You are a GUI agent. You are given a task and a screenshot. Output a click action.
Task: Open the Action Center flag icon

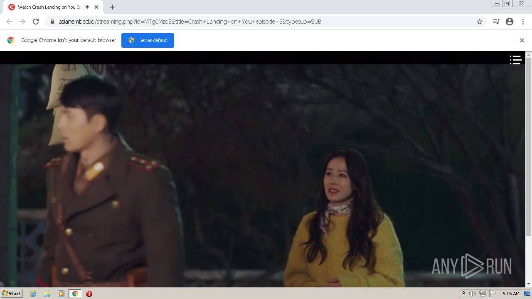tap(493, 294)
